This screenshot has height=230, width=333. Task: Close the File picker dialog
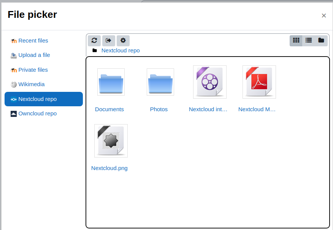(x=323, y=16)
